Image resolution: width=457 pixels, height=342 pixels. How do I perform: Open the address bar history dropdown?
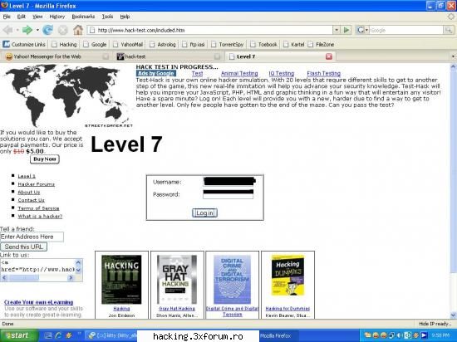pos(337,30)
